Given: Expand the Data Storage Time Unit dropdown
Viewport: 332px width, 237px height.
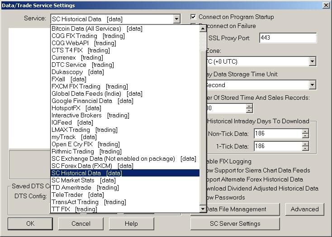Looking at the screenshot, I should pos(312,85).
